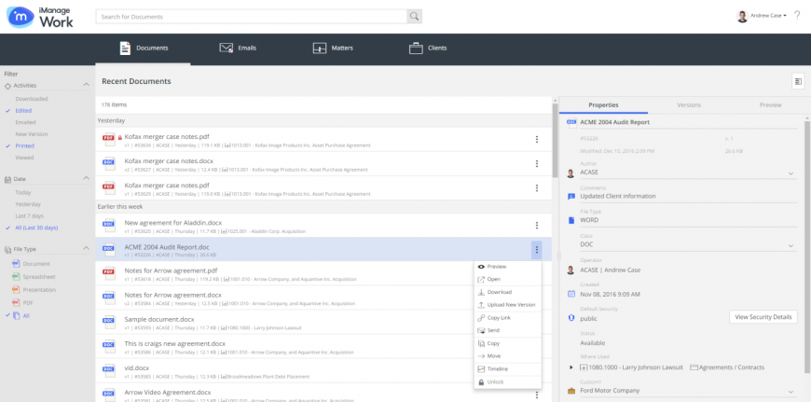
Task: Uncheck the Edited activity filter
Action: pos(23,111)
